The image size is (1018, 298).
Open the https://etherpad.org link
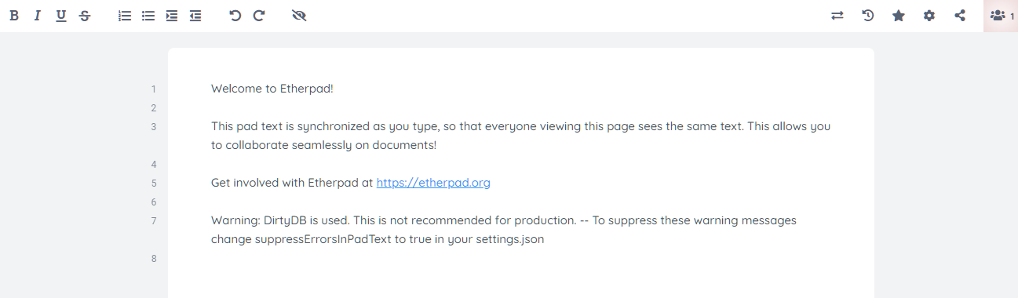pos(433,183)
